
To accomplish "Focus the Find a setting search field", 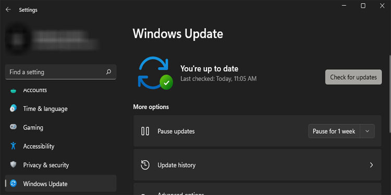I will pyautogui.click(x=60, y=72).
